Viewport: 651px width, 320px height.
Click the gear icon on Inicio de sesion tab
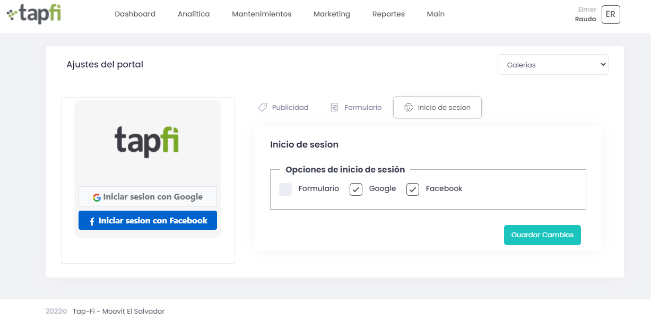pos(408,107)
